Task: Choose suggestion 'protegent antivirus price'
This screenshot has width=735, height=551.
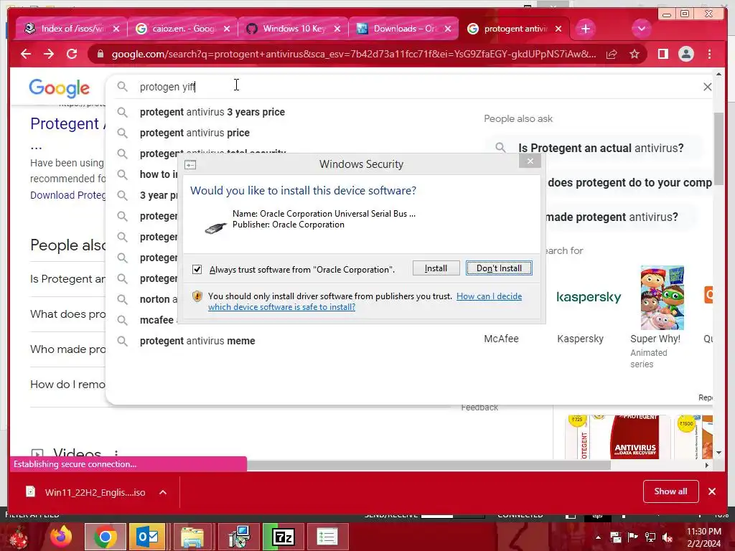Action: coord(195,133)
